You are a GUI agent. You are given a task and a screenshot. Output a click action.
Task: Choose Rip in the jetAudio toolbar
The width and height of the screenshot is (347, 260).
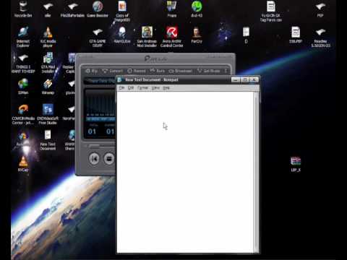click(92, 71)
